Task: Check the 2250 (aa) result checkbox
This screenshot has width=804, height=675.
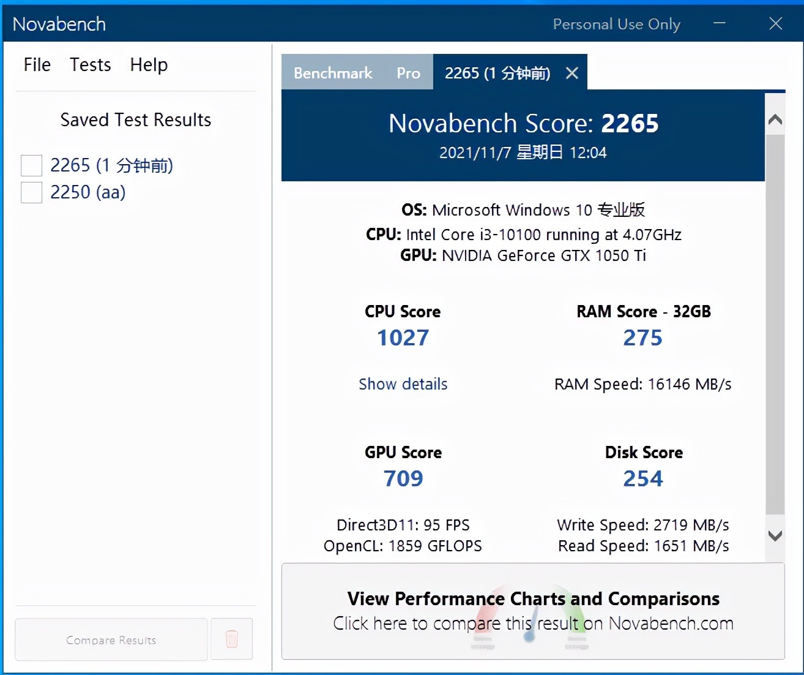Action: tap(32, 192)
